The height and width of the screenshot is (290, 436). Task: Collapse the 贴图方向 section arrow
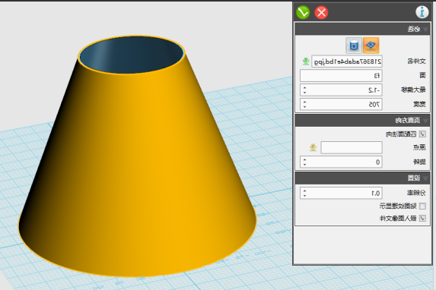click(425, 121)
